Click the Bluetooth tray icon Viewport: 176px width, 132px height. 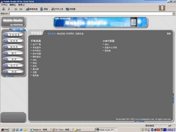pos(152,130)
